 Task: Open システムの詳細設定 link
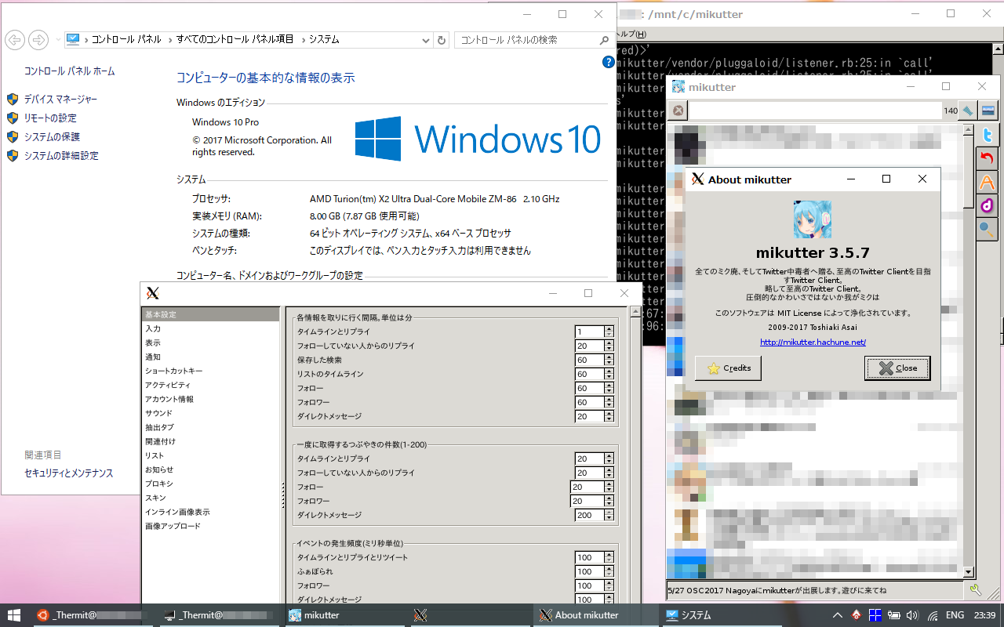tap(61, 156)
